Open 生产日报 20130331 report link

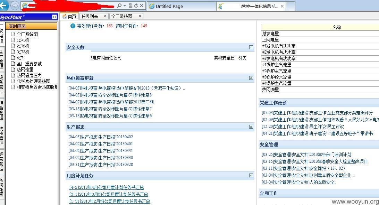[101, 151]
